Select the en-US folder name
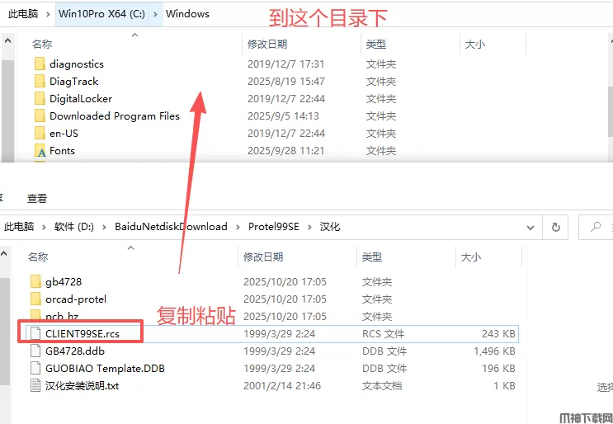The width and height of the screenshot is (613, 424). (64, 134)
